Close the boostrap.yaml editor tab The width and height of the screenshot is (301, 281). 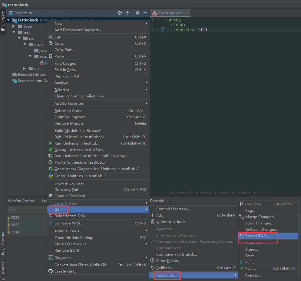[187, 13]
